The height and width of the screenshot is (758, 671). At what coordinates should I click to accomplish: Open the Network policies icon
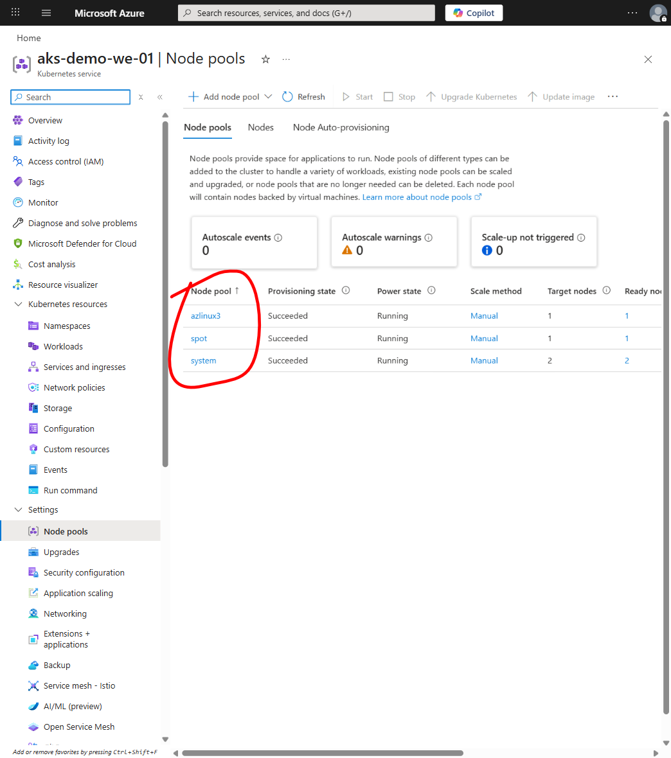click(x=33, y=388)
